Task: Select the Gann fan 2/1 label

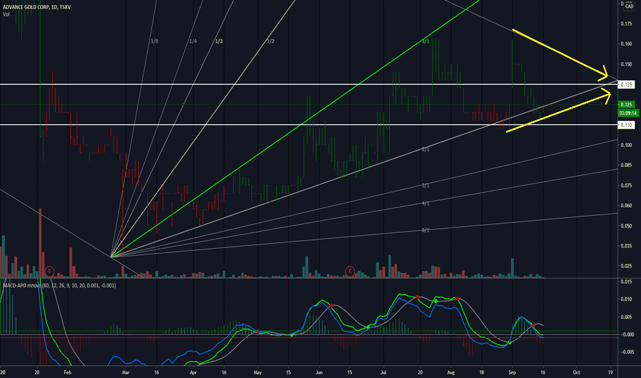Action: click(425, 150)
